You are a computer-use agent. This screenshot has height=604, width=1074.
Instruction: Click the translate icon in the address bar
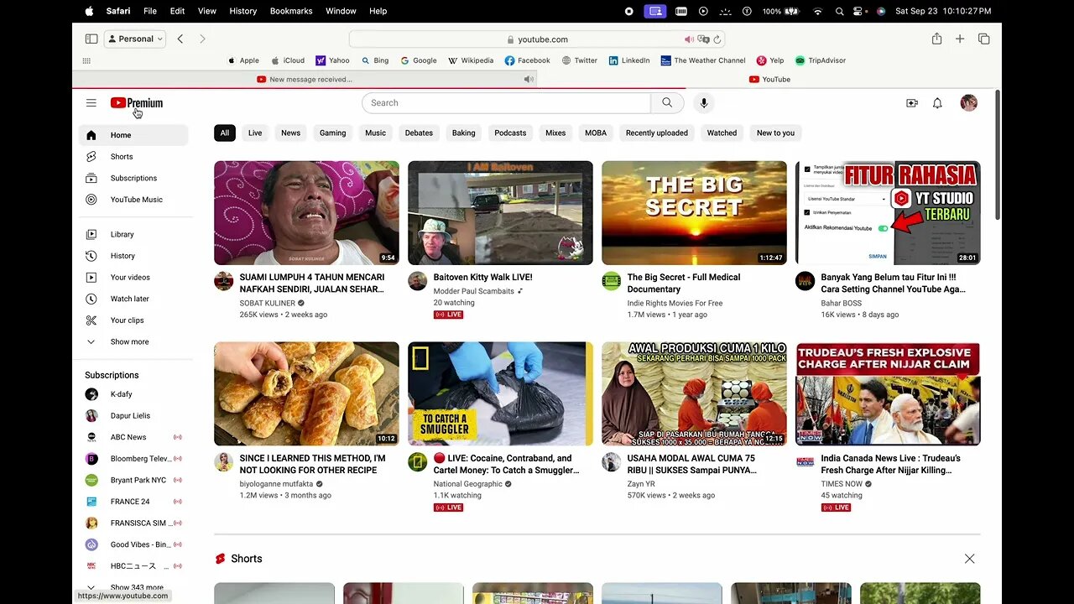704,39
